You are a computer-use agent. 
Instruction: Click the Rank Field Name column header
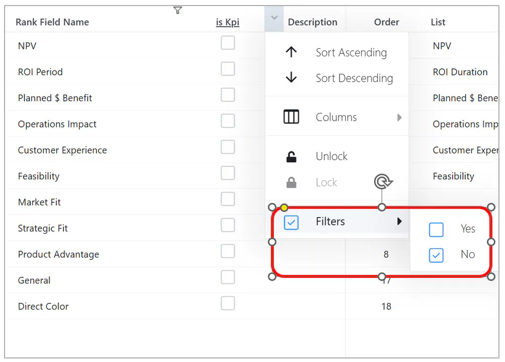(52, 22)
